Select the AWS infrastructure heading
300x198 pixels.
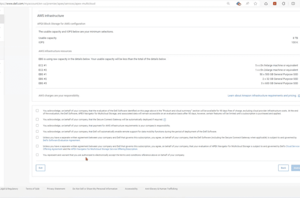50,16
